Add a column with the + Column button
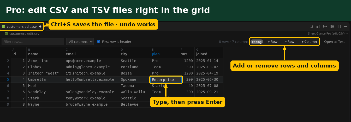The height and width of the screenshot is (122, 351). pyautogui.click(x=309, y=42)
